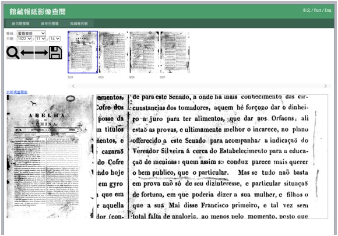The image size is (338, 236).
Task: Open the day dropdown showing 14
Action: (x=55, y=39)
